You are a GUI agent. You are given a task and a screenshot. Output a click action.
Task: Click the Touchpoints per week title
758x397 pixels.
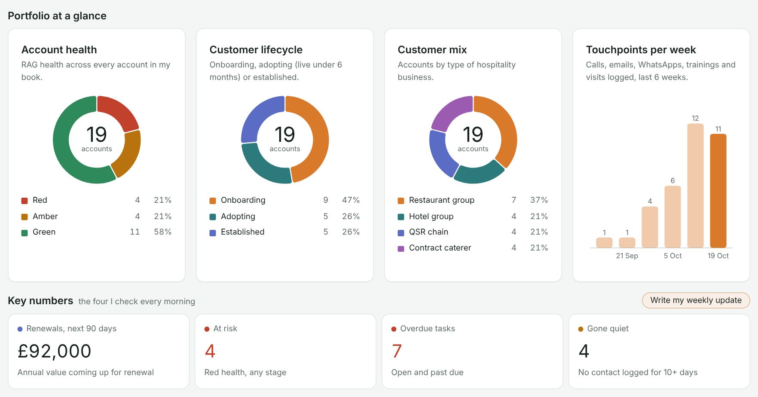click(641, 50)
